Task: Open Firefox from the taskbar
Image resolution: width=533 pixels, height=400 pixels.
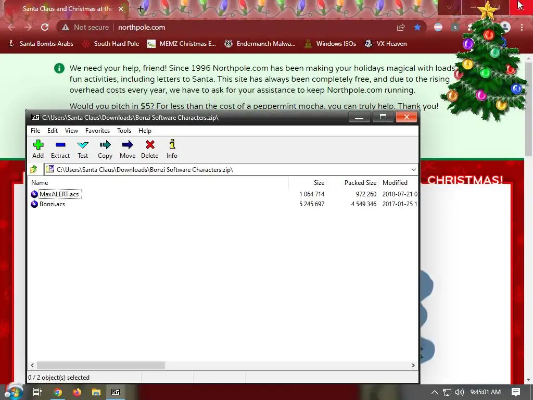Action: [77, 392]
